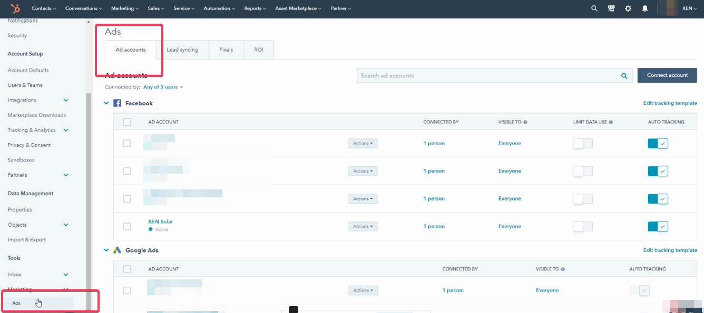Collapse the Facebook accounts section
This screenshot has height=313, width=704.
point(106,104)
